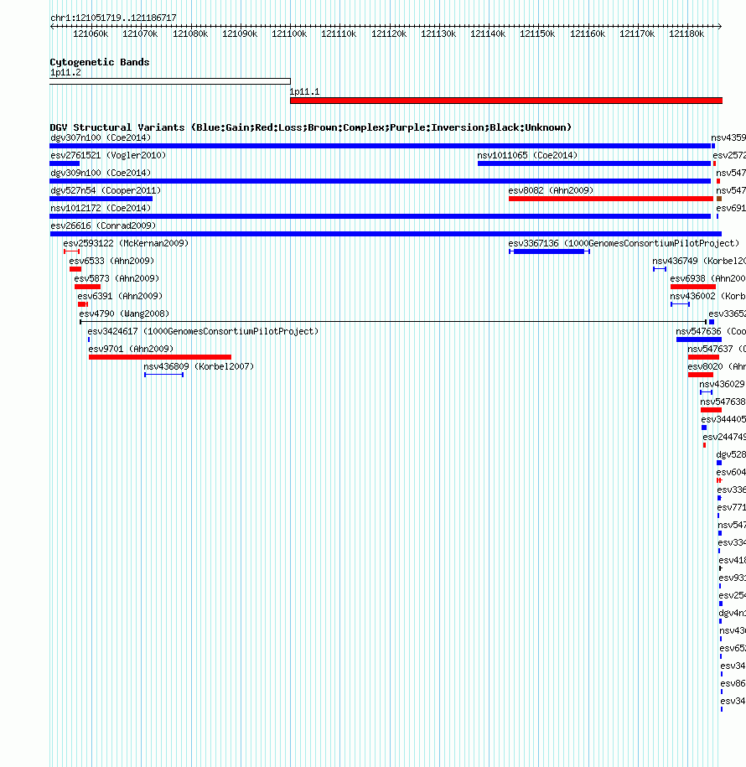The width and height of the screenshot is (746, 767).
Task: Click the esv8020 variant label
Action: click(x=717, y=367)
